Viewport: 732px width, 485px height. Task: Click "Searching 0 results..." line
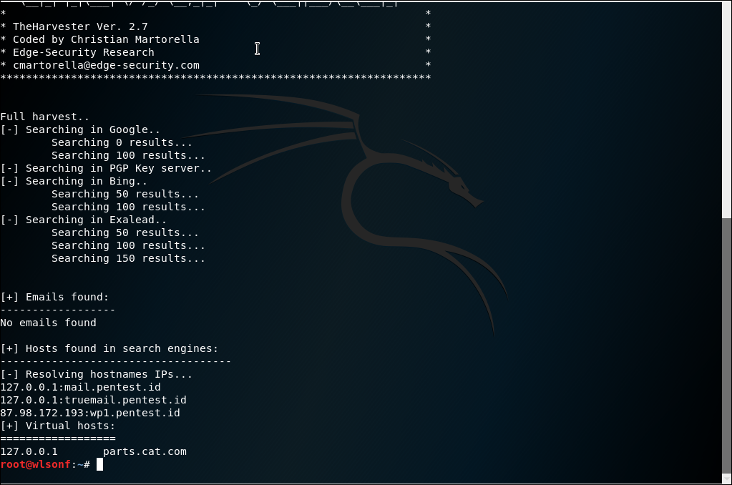(x=122, y=142)
